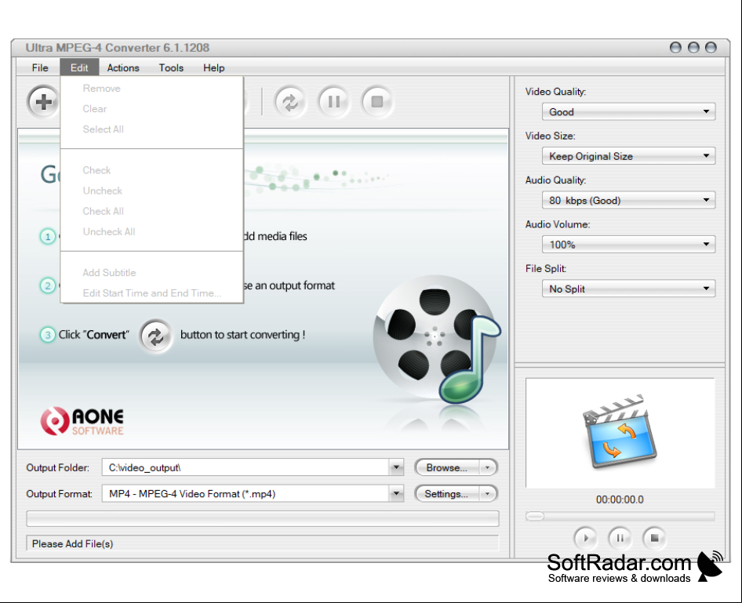Click the preview seek slider handle
This screenshot has height=603, width=742.
click(x=535, y=516)
